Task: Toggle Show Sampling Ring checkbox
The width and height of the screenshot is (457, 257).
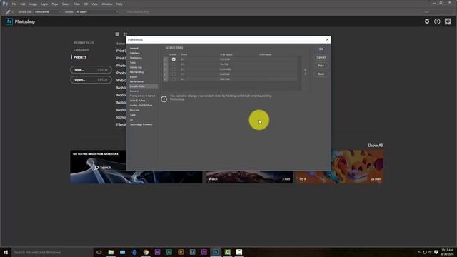Action: [138, 12]
